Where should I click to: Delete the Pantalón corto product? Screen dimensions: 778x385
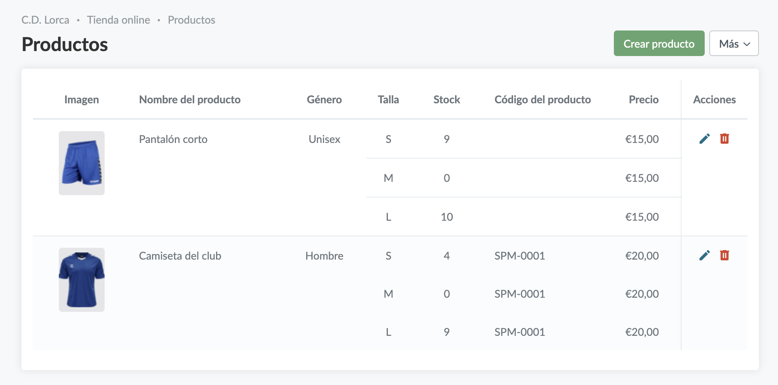point(724,139)
